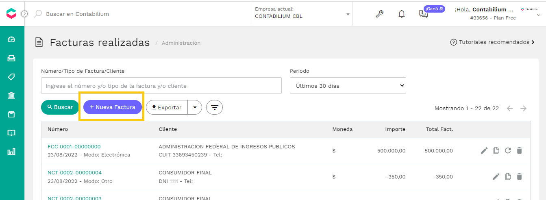The image size is (546, 200).
Task: Delete invoice FCC 0001-00000000 with trash icon
Action: click(519, 151)
